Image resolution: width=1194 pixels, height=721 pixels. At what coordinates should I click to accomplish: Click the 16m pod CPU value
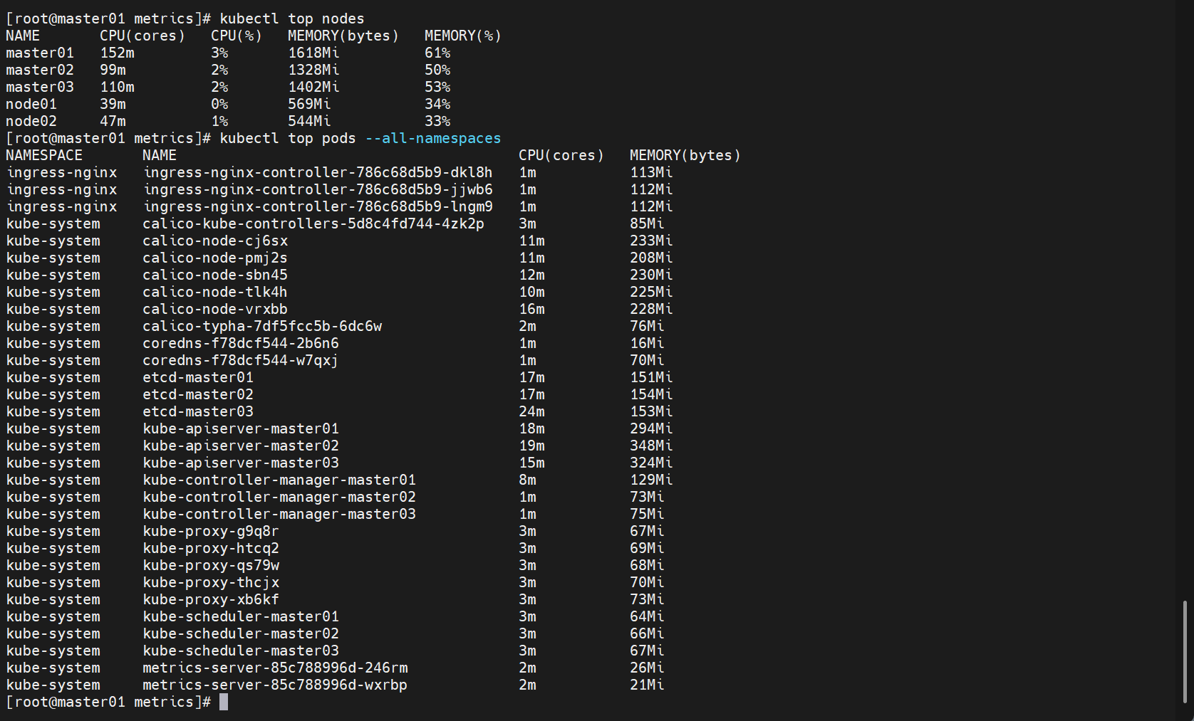pyautogui.click(x=531, y=309)
